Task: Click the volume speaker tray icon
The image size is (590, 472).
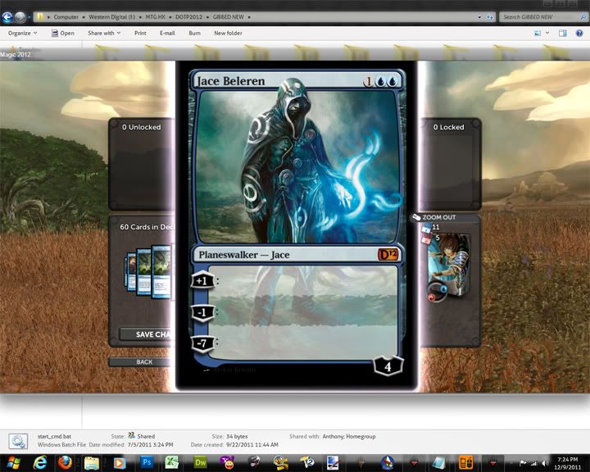Action: click(x=545, y=463)
